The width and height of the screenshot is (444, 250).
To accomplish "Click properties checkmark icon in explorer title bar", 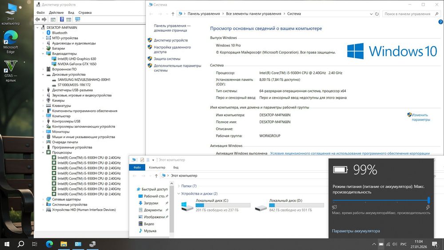I will (x=142, y=160).
